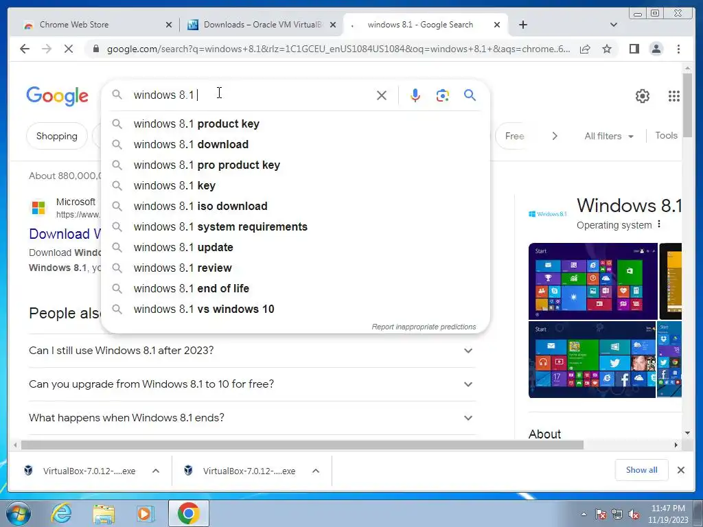Click the muted volume tray icon
703x527 pixels.
tap(634, 515)
